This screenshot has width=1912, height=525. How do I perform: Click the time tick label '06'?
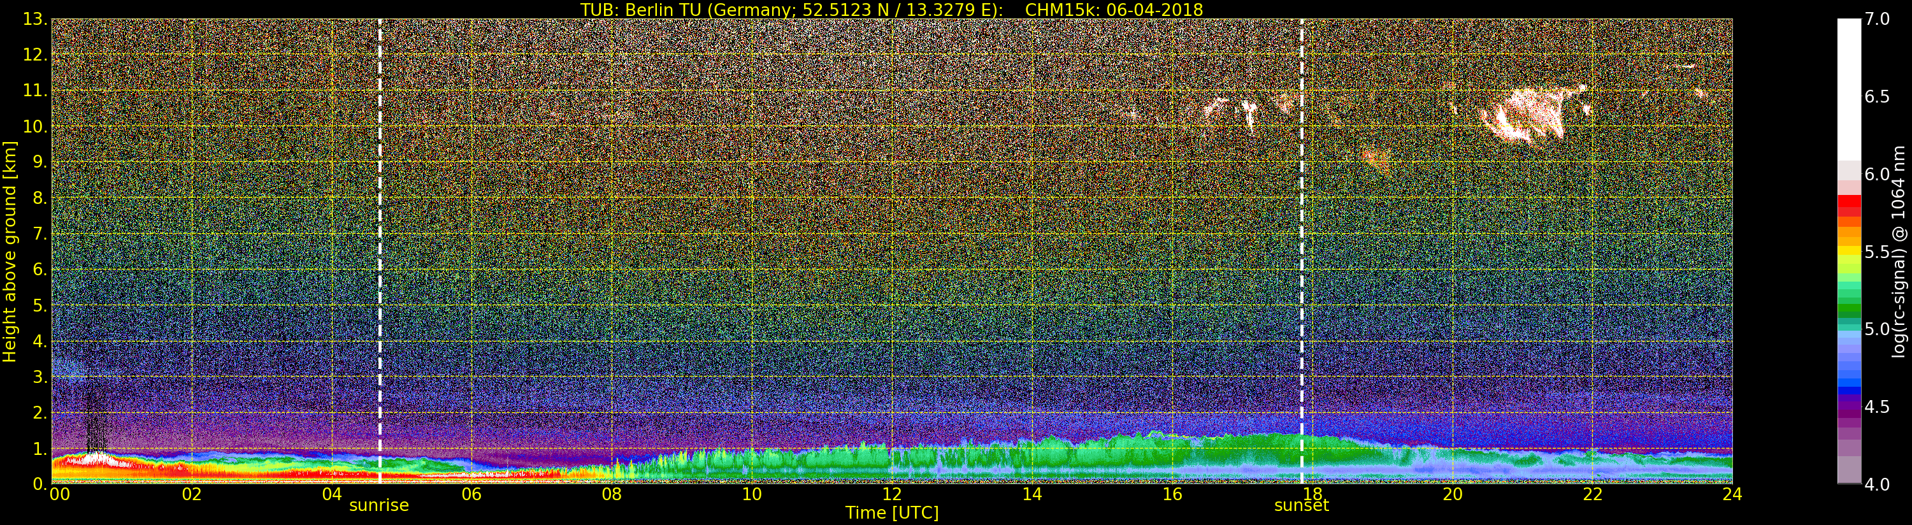tap(471, 494)
